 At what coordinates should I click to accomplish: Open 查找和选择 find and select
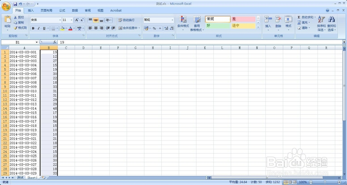click(x=331, y=24)
